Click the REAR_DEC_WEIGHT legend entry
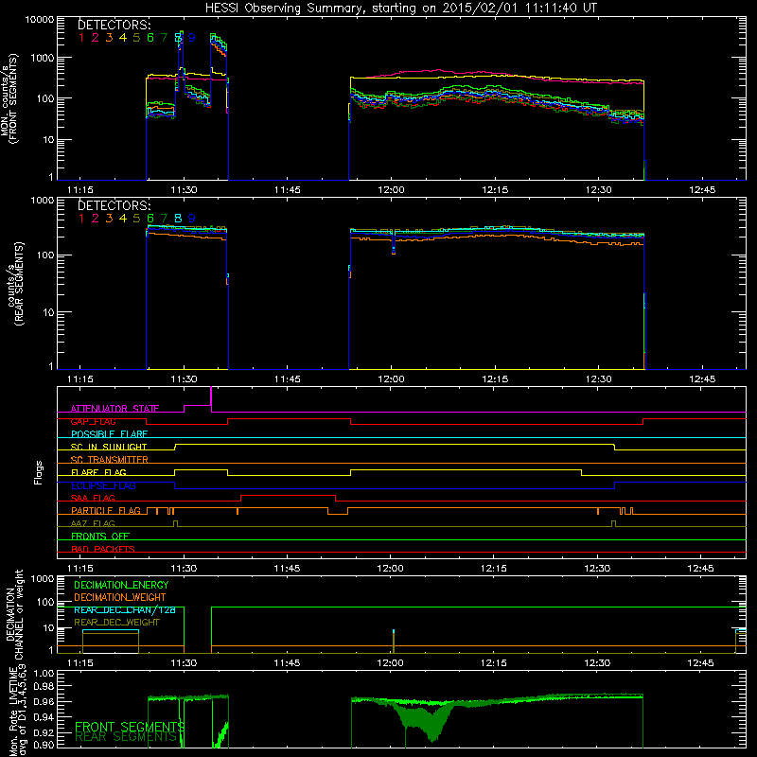 [116, 623]
